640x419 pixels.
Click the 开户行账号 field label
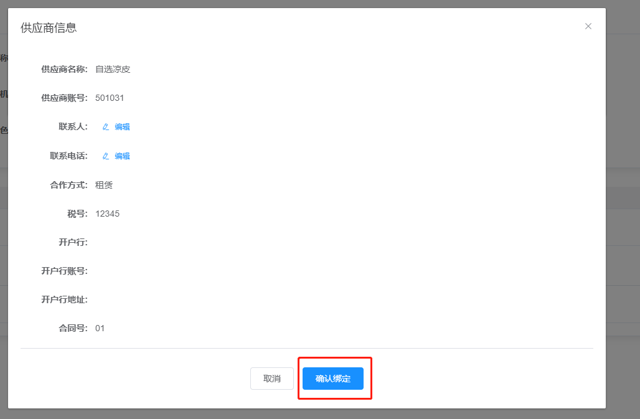pos(64,271)
